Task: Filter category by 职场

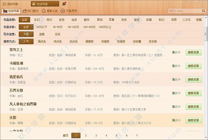Action: [x=100, y=20]
